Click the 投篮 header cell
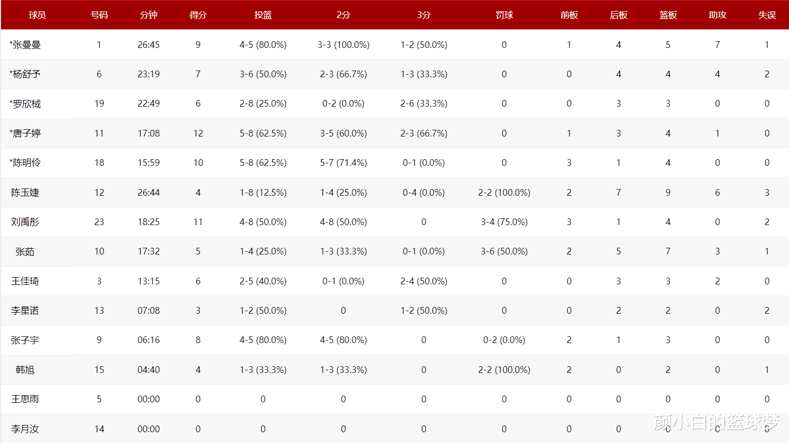This screenshot has height=443, width=789. (263, 15)
